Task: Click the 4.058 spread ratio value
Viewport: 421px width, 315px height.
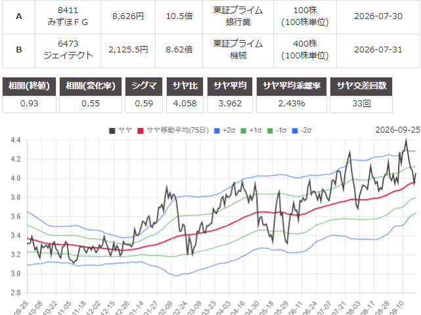Action: [185, 104]
